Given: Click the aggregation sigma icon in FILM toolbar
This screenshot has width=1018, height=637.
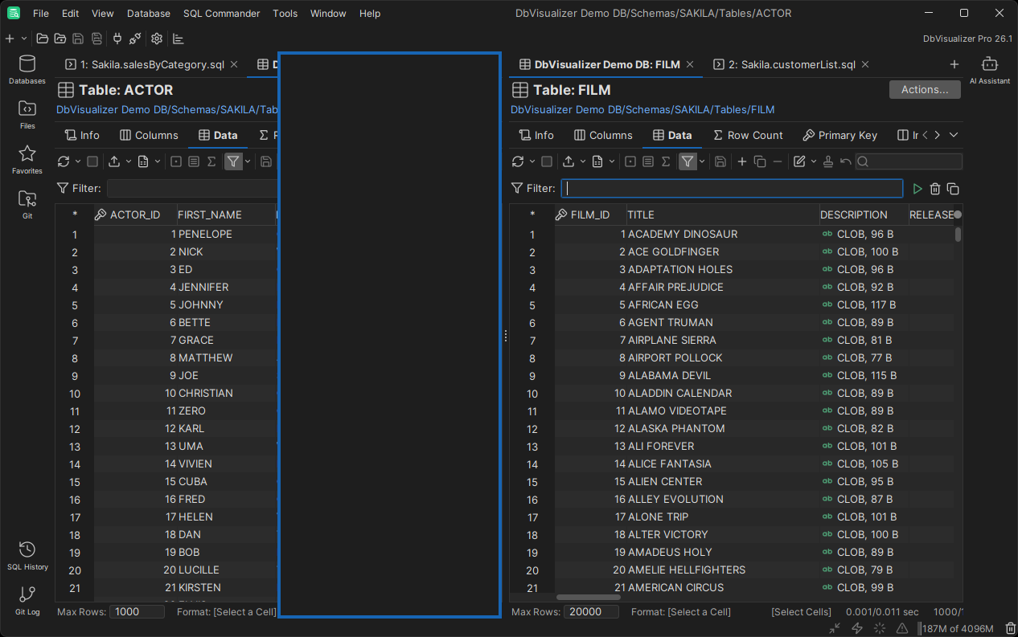Looking at the screenshot, I should (x=666, y=161).
